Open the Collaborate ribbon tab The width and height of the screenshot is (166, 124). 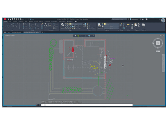(x=47, y=22)
